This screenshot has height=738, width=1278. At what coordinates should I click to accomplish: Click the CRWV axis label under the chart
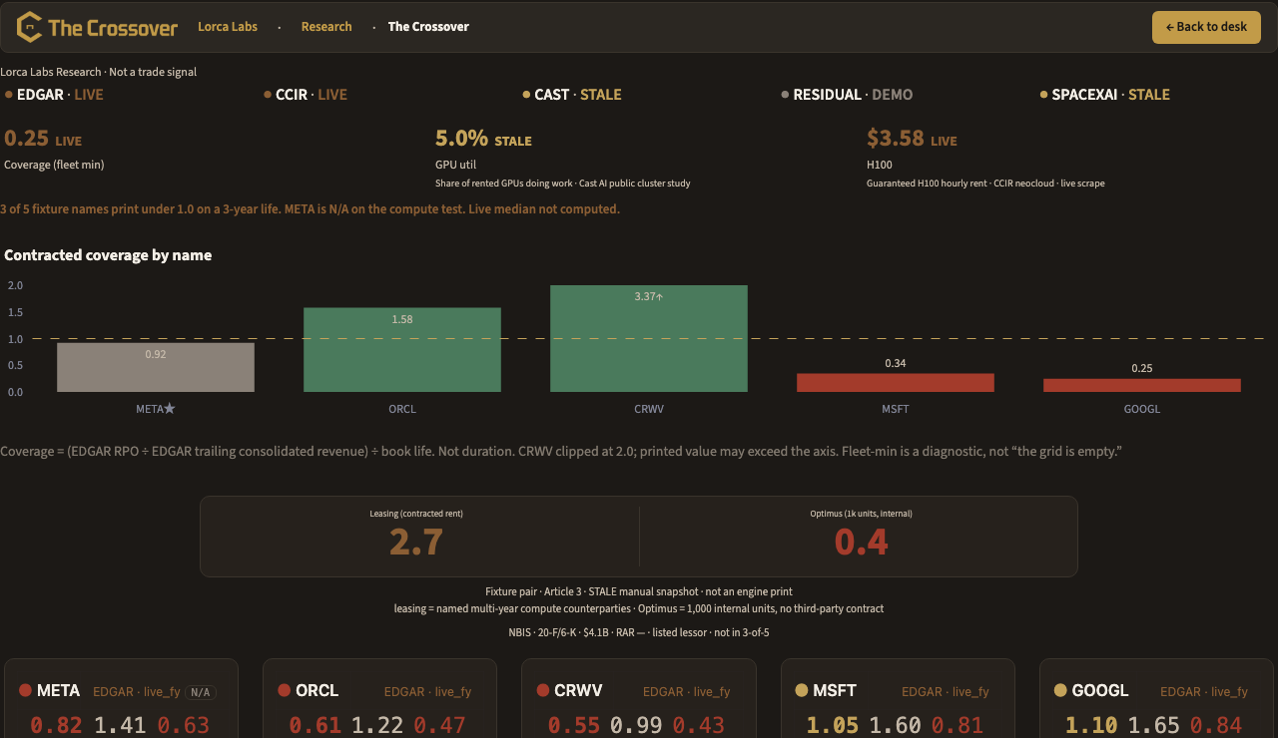[649, 409]
